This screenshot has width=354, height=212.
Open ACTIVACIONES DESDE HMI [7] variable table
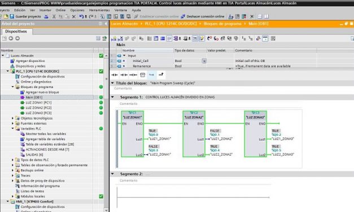[47, 149]
